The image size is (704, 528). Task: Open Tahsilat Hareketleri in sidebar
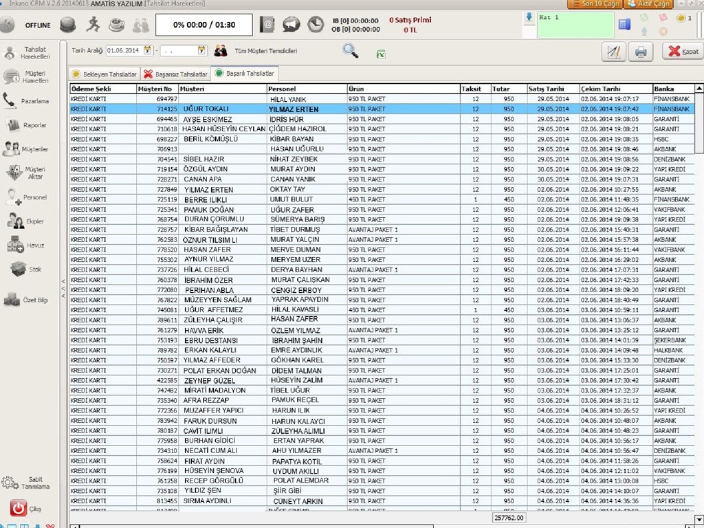(27, 52)
